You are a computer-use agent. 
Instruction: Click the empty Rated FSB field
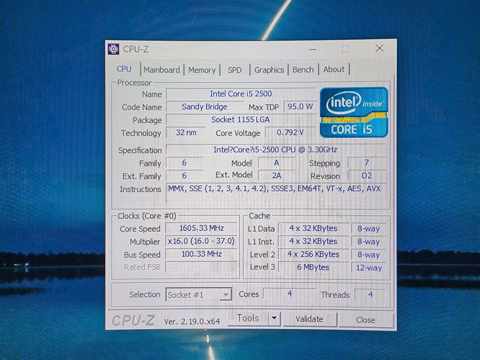202,266
